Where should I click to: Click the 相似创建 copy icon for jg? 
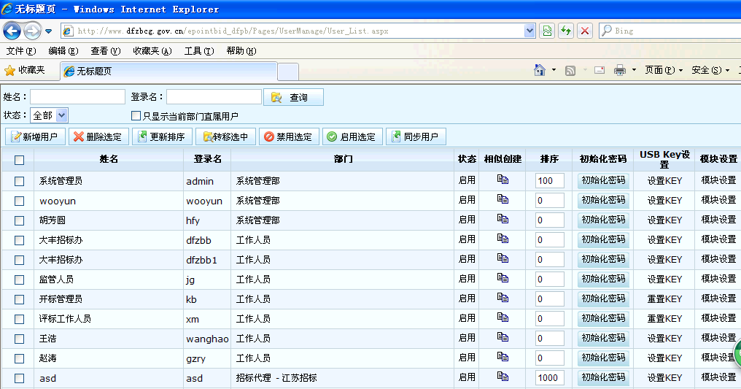(503, 278)
